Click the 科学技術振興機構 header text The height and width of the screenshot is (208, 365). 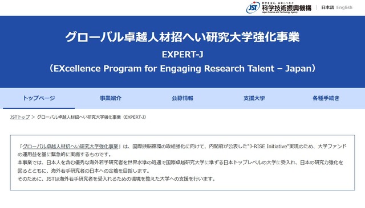pos(286,8)
